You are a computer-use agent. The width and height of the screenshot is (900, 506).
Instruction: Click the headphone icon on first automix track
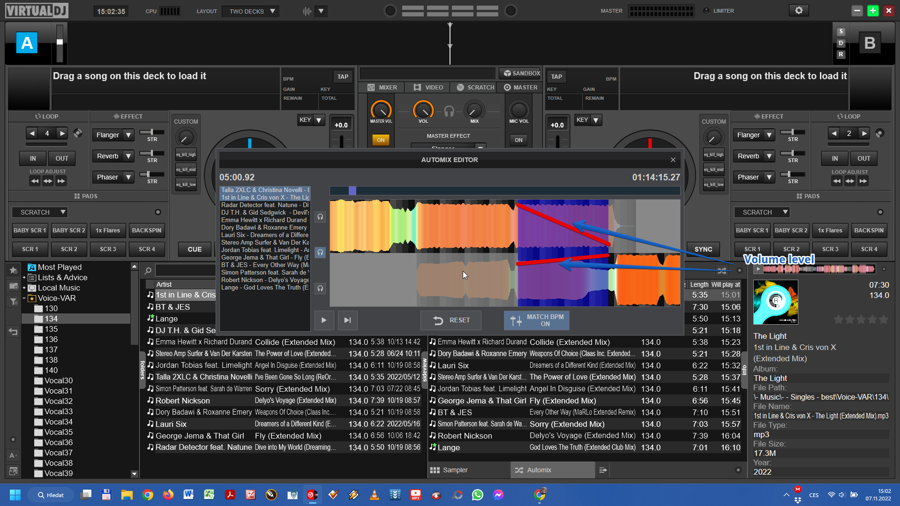pyautogui.click(x=320, y=216)
